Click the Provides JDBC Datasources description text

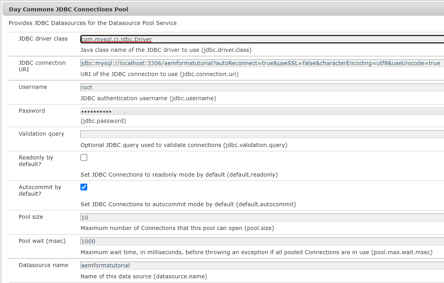(92, 23)
